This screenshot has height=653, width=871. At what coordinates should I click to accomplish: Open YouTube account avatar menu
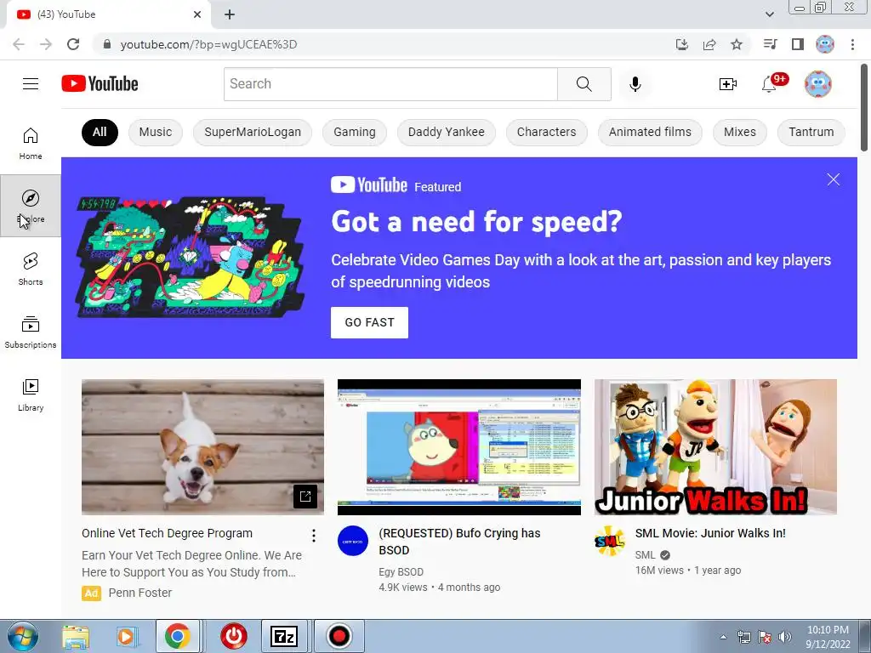click(818, 84)
